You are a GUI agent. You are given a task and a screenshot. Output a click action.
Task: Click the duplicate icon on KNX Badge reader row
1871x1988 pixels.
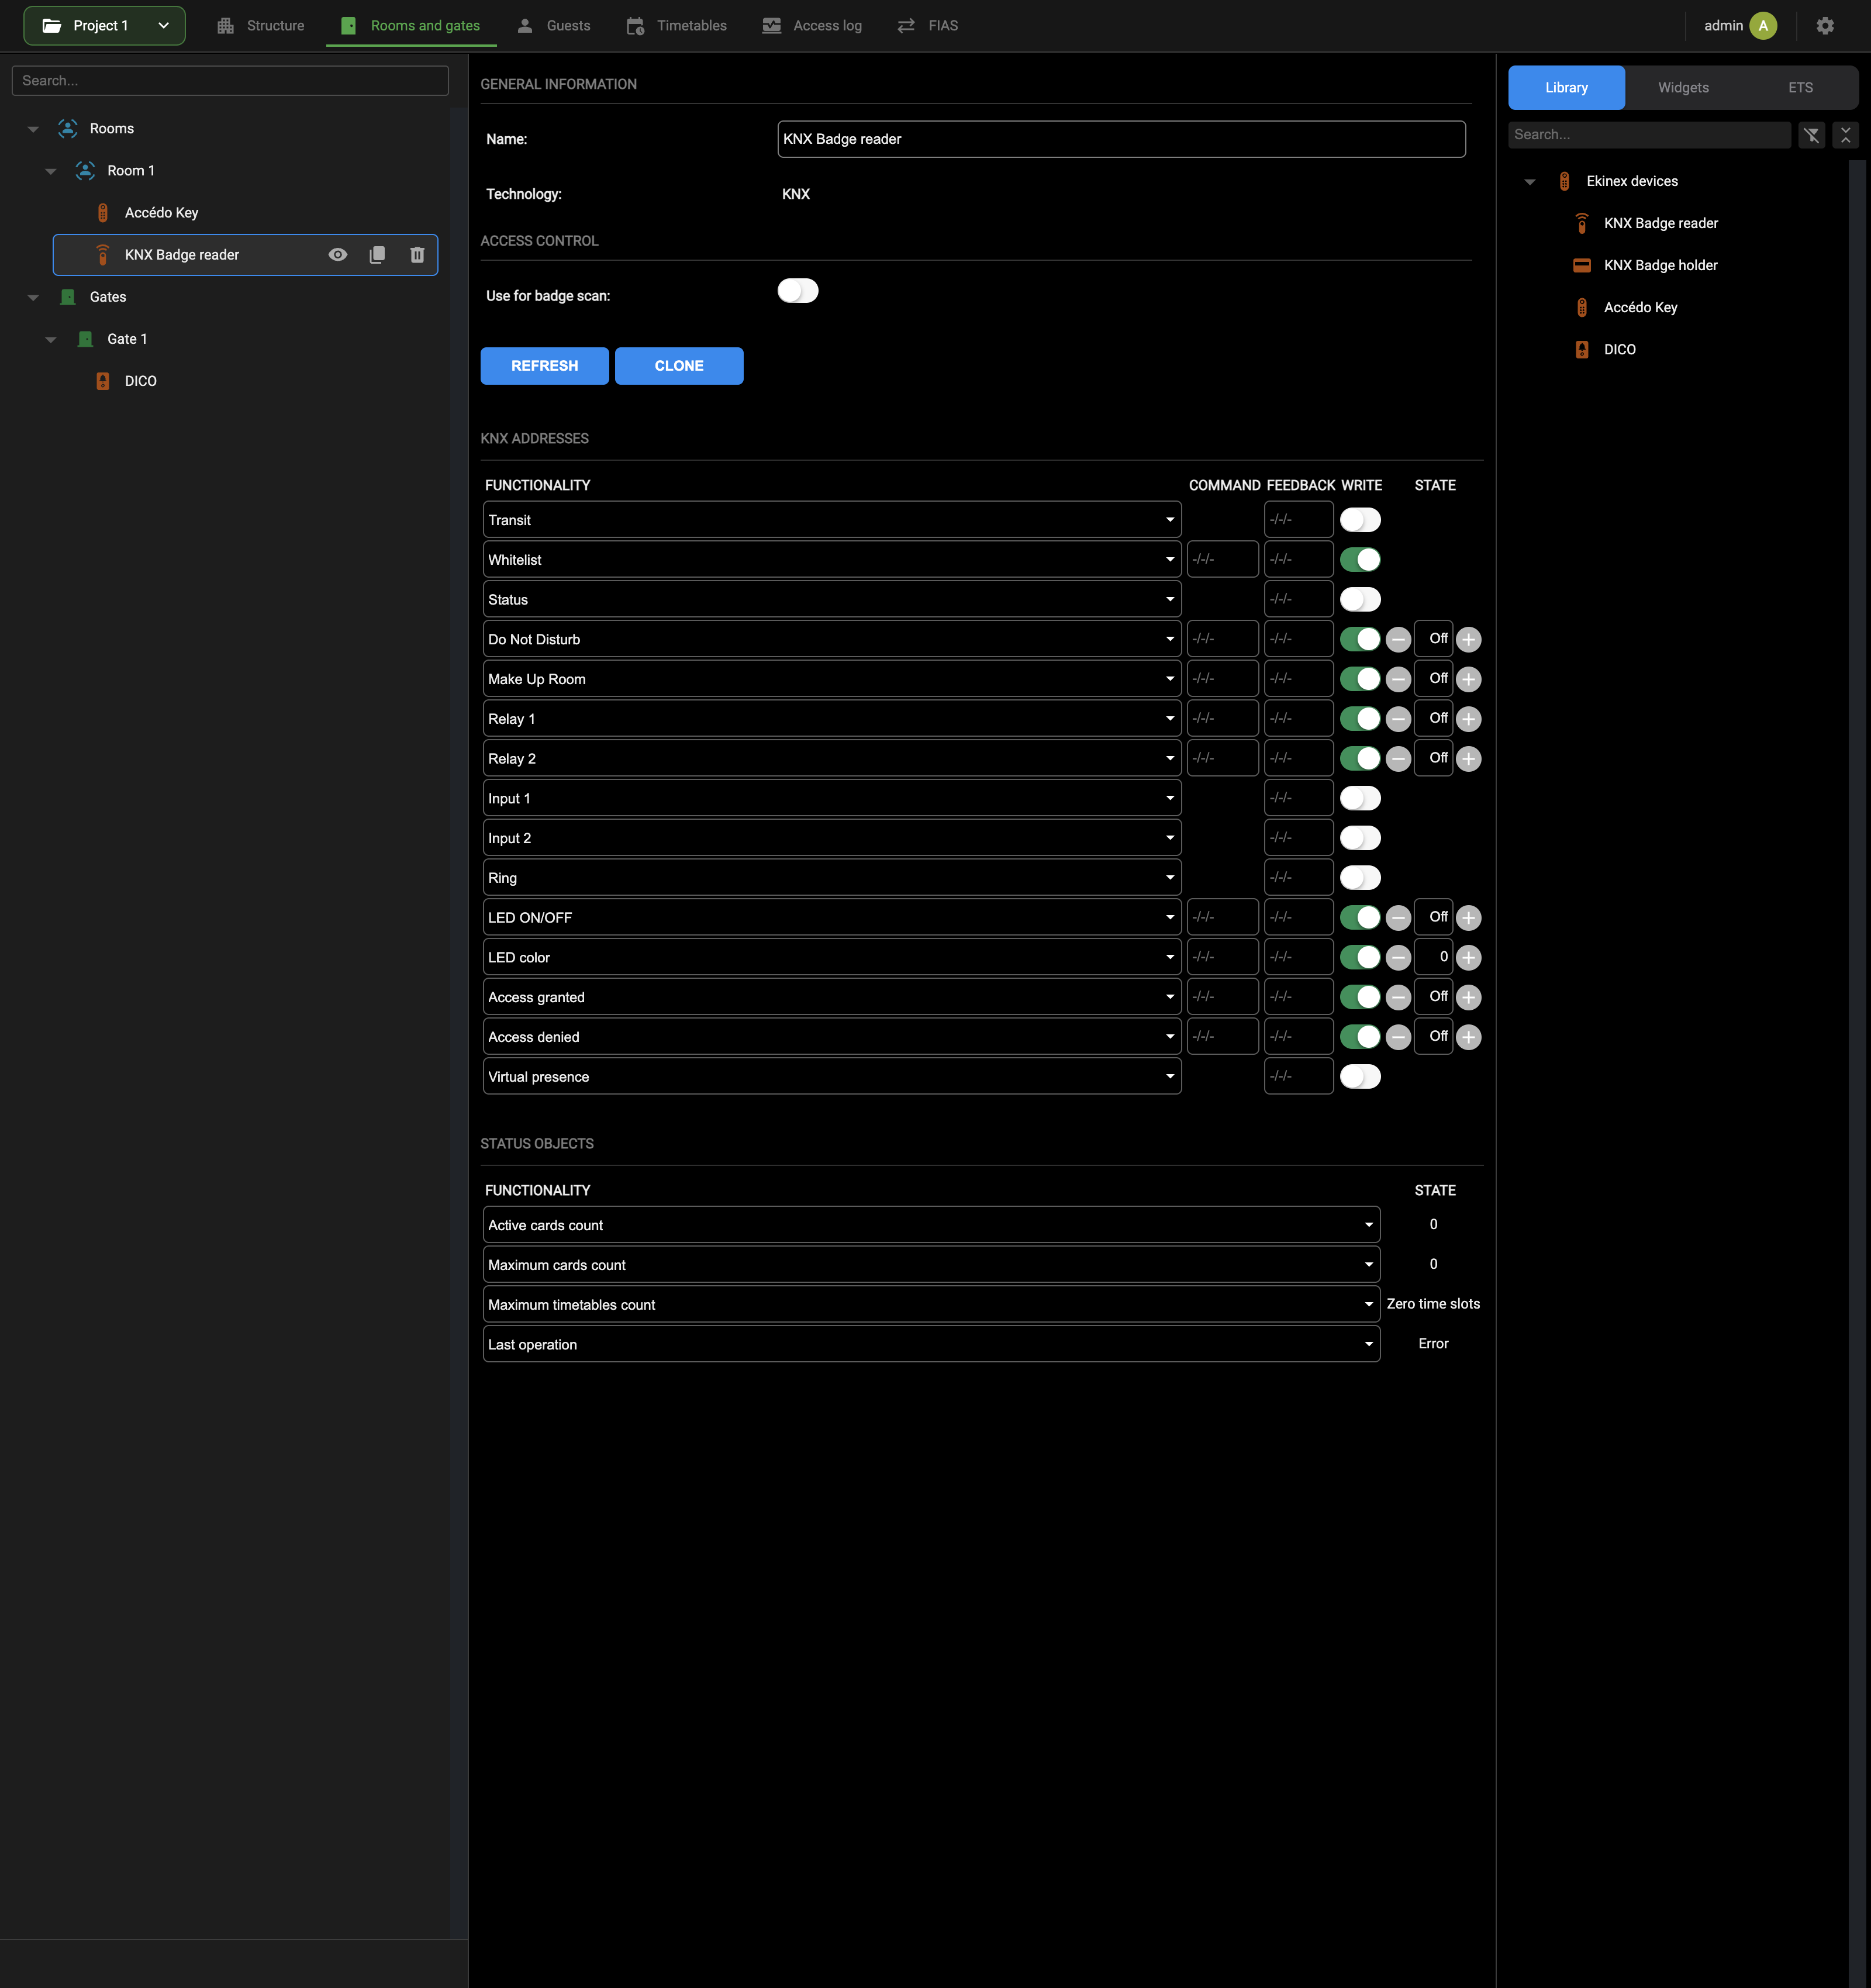point(377,255)
